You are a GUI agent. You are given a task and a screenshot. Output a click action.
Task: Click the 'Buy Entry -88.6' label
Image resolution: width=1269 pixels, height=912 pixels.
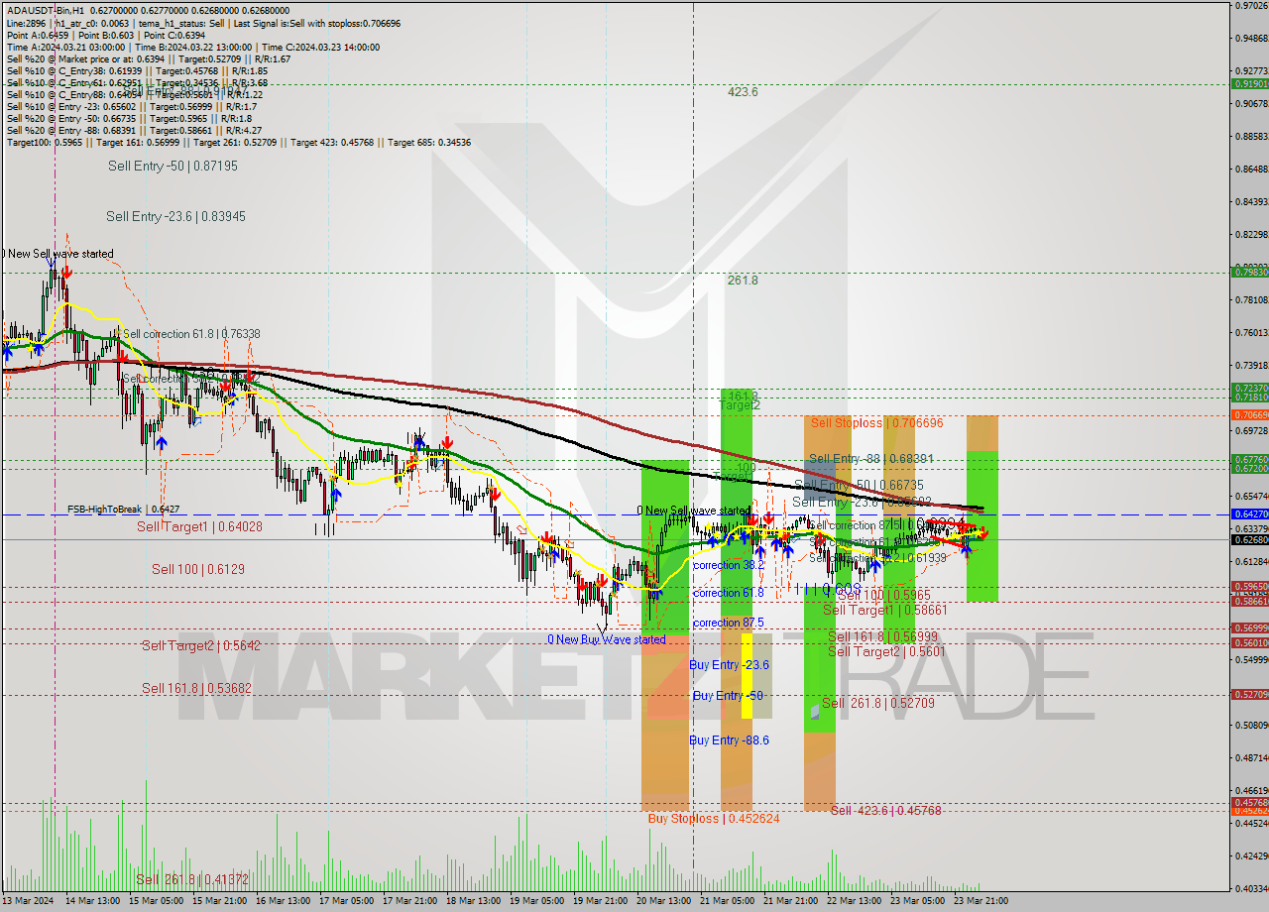730,741
